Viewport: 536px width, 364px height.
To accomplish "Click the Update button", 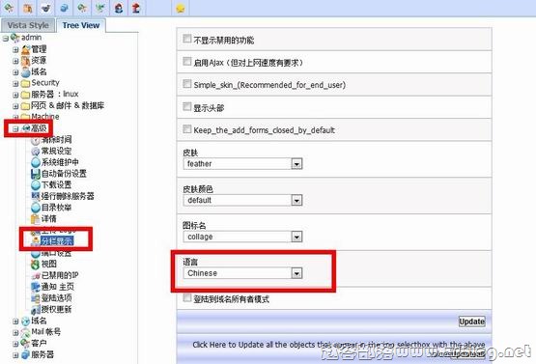I will pyautogui.click(x=471, y=322).
